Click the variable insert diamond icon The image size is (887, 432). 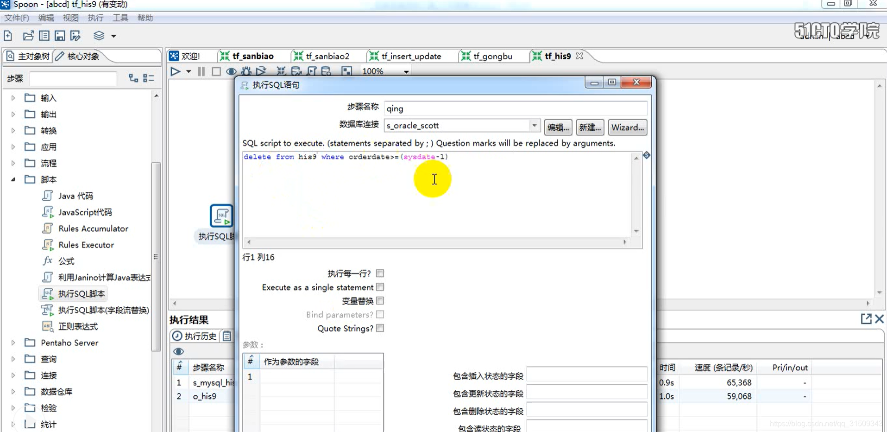pyautogui.click(x=647, y=155)
